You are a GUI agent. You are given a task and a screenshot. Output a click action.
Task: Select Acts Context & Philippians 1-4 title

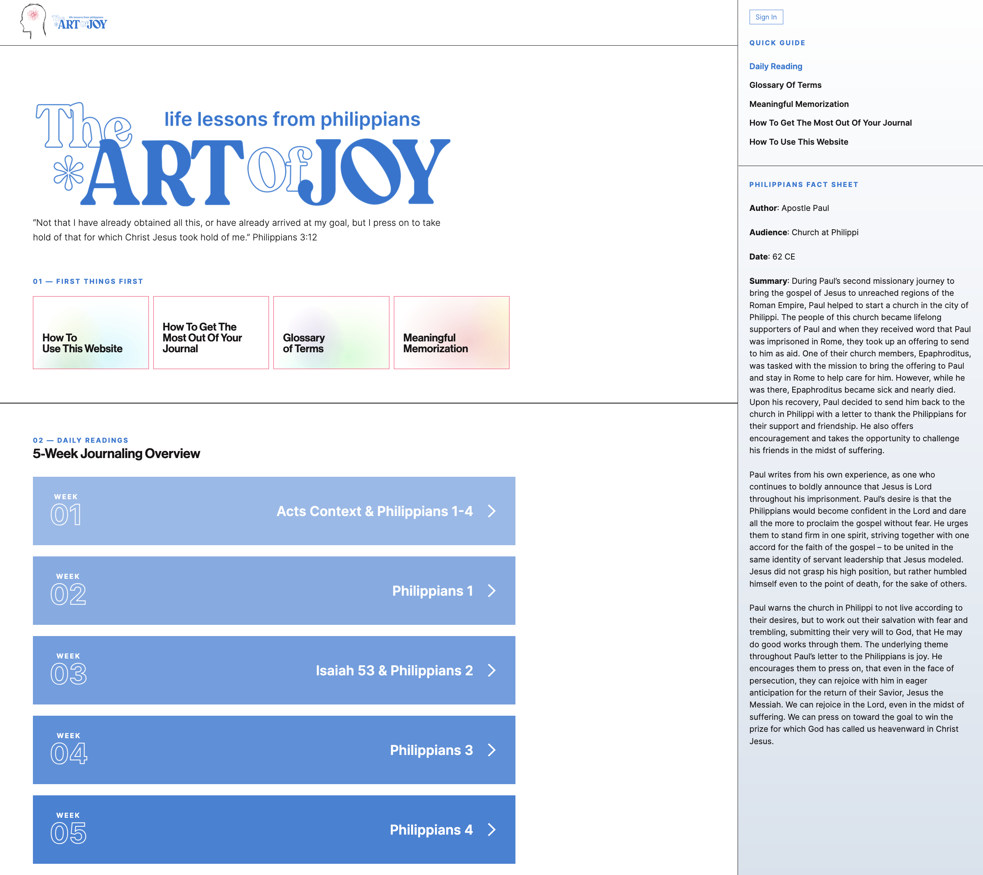click(375, 511)
